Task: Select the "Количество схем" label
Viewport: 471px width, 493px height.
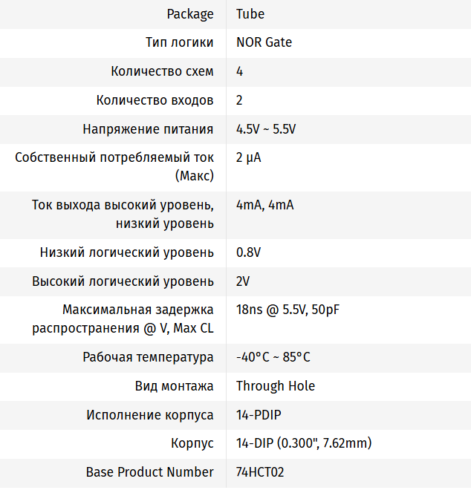Action: point(162,71)
